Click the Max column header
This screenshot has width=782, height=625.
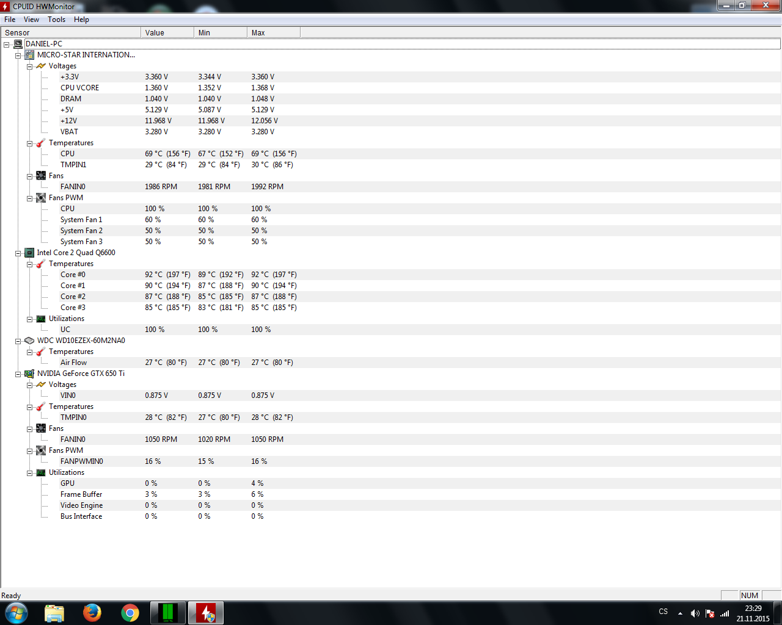[x=274, y=32]
